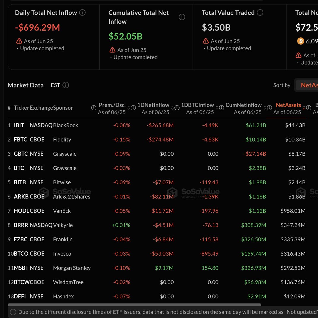The width and height of the screenshot is (318, 318).
Task: Click the EZBC ticker cell
Action: pyautogui.click(x=21, y=239)
